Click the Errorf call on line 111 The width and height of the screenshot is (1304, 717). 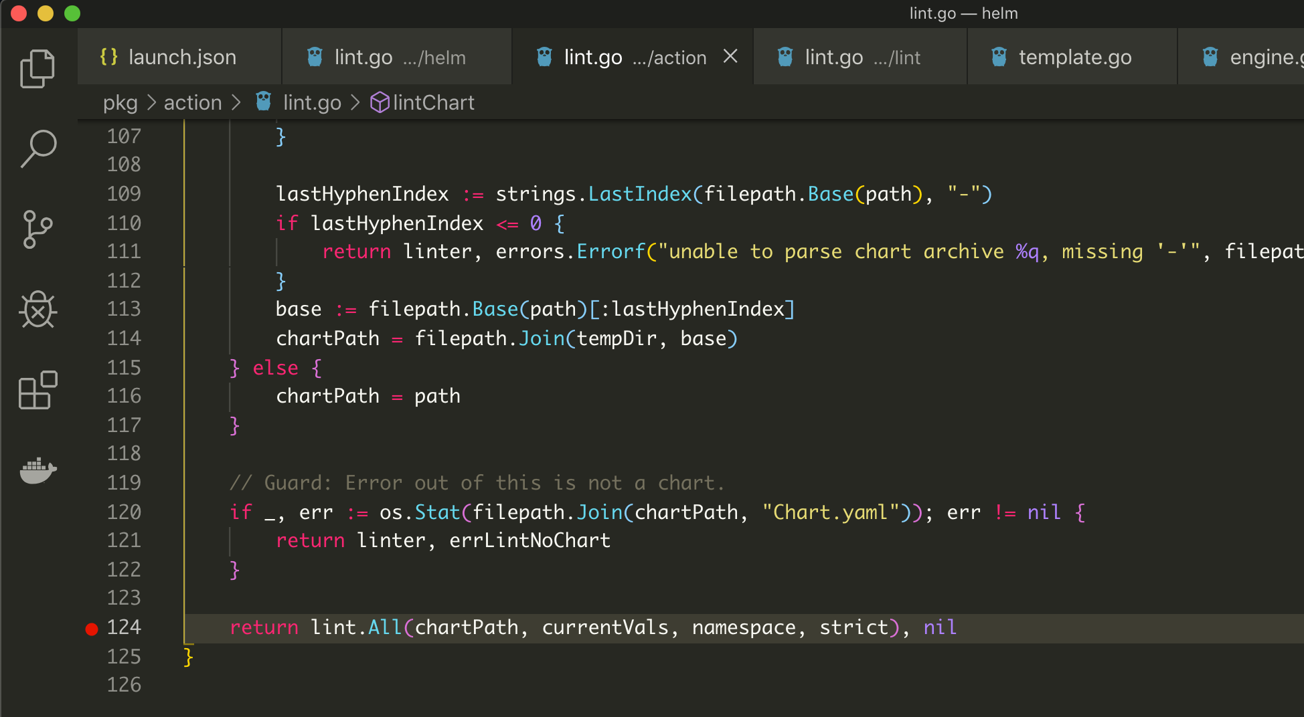click(610, 251)
